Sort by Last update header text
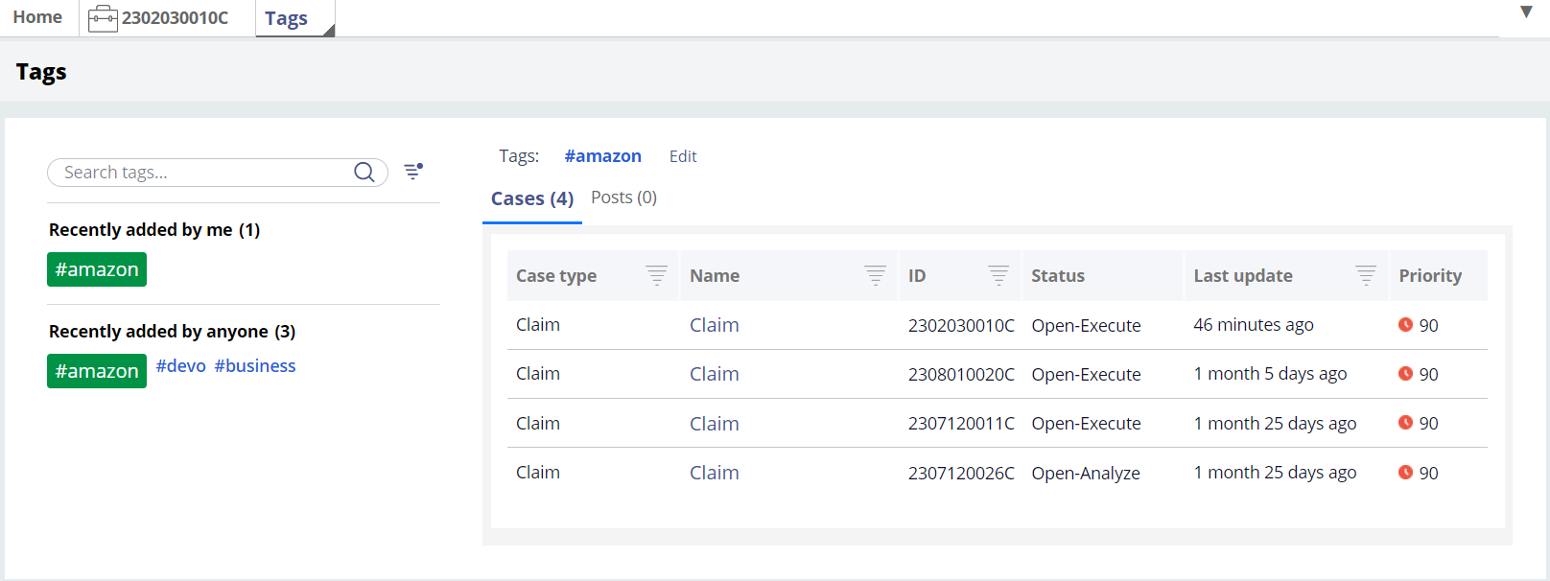Image resolution: width=1550 pixels, height=581 pixels. click(1243, 276)
